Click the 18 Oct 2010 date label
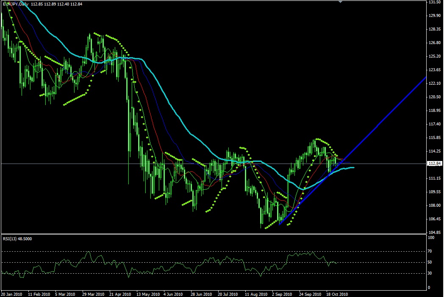Viewport: 444px width, 297px height. (x=337, y=294)
